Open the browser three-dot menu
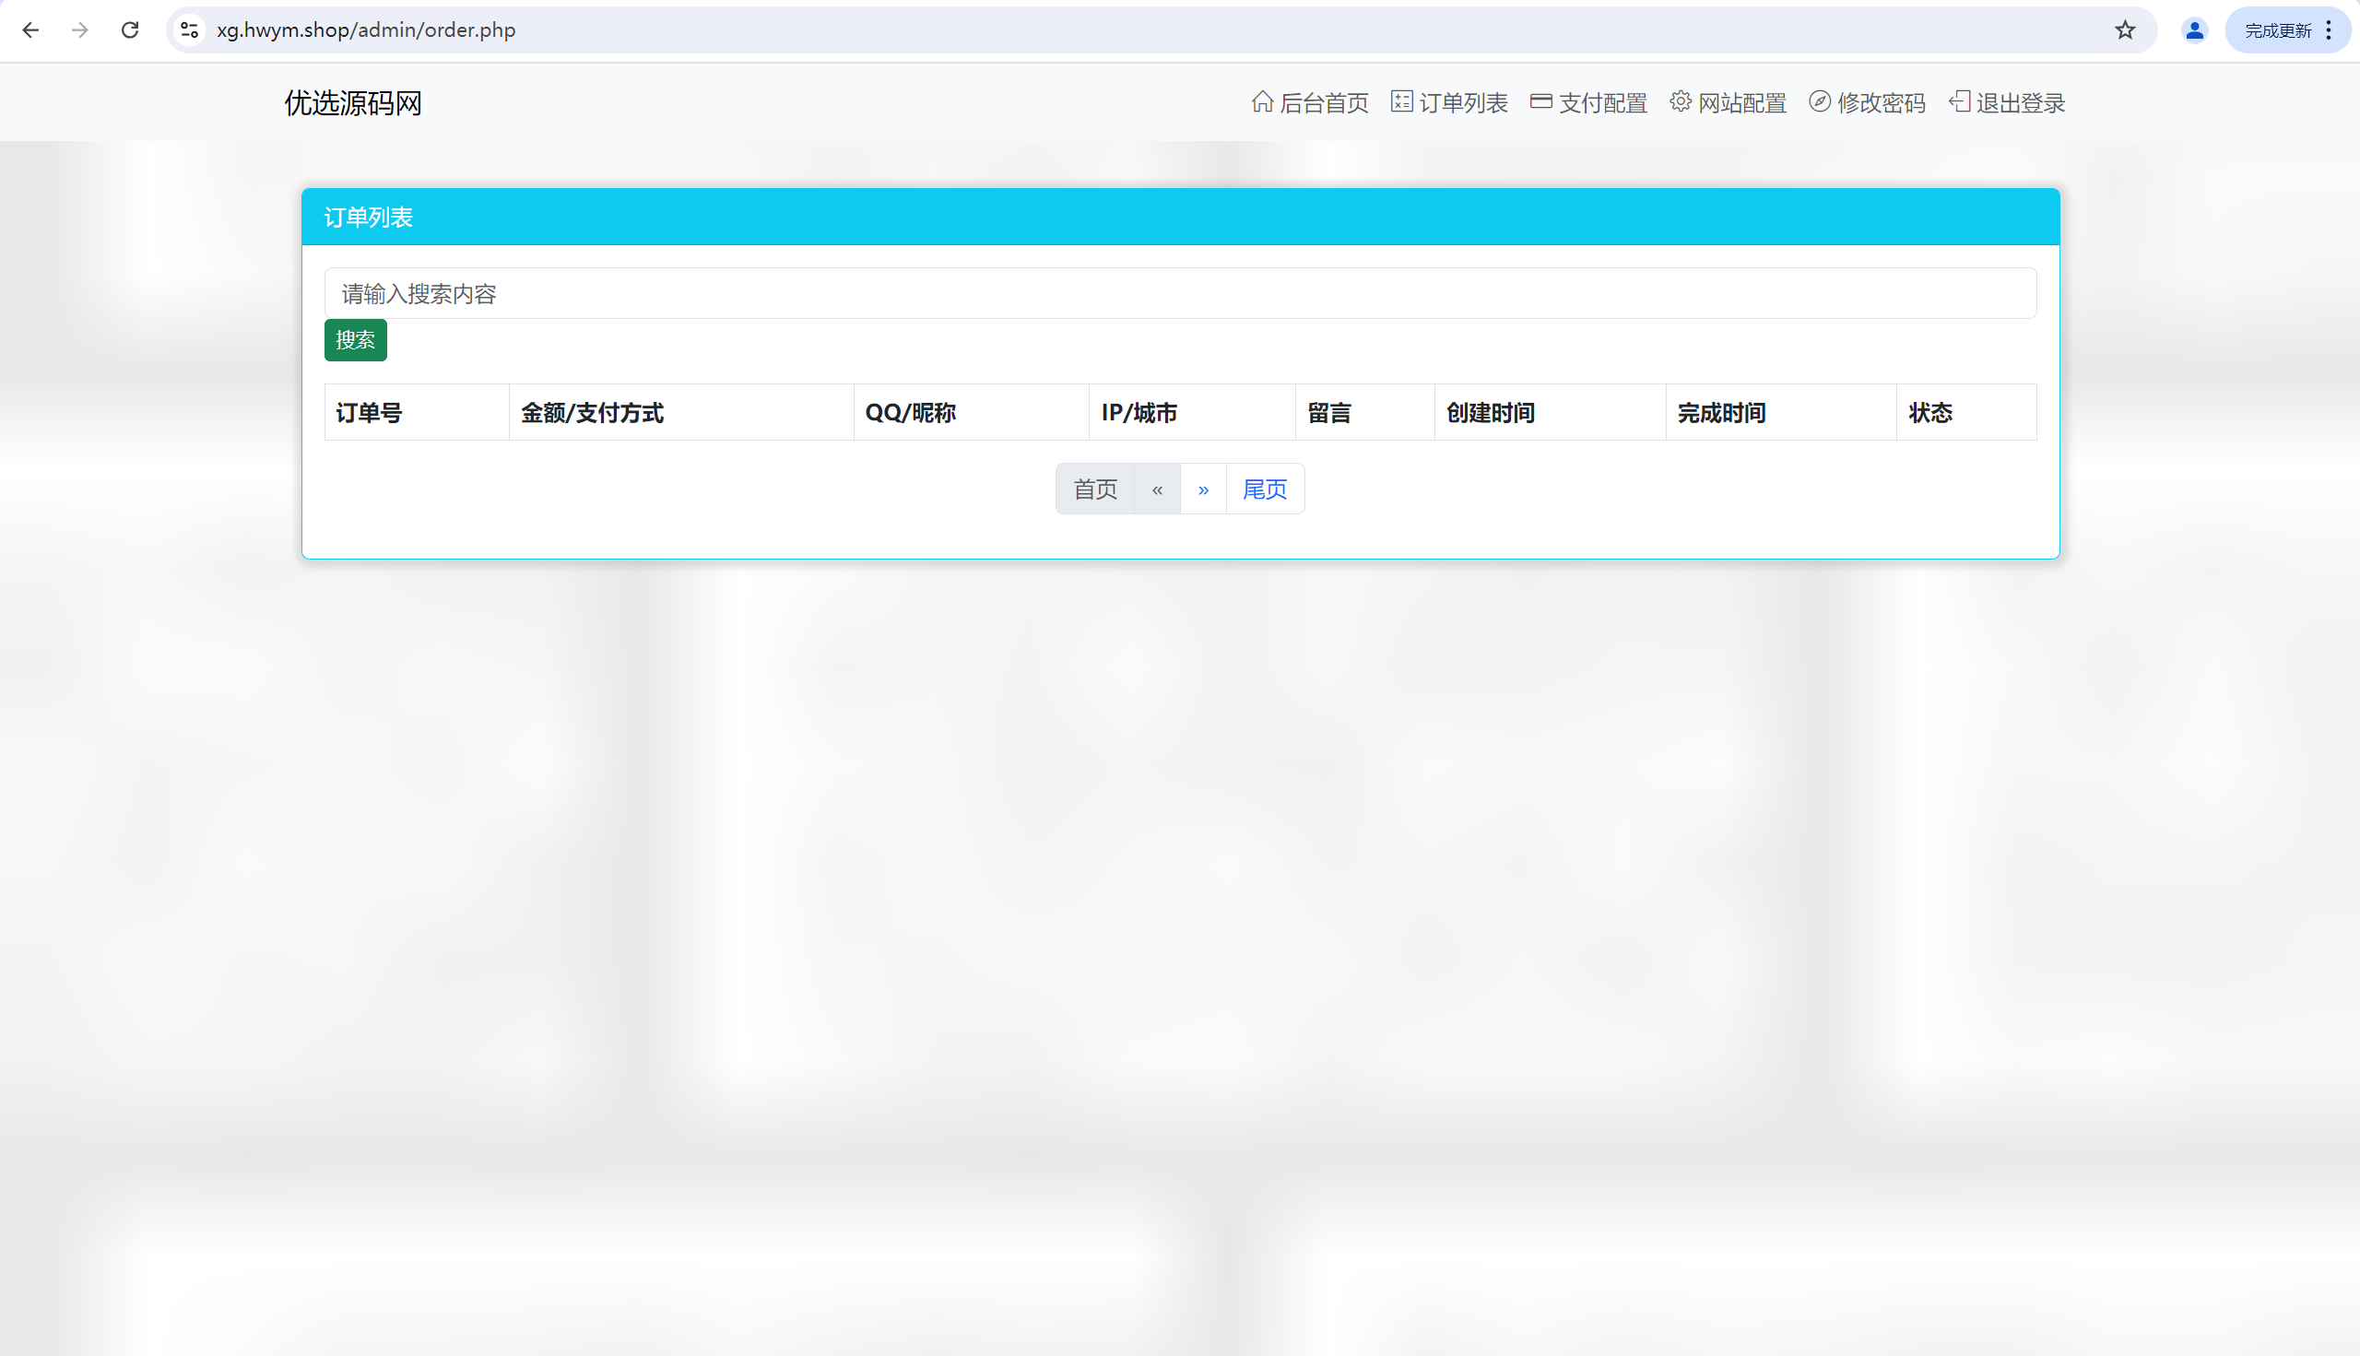Screen dimensions: 2360x1356 click(2329, 29)
